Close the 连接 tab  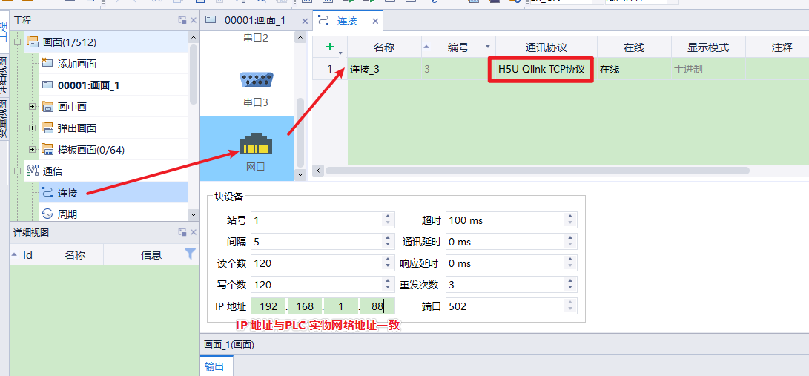point(376,22)
